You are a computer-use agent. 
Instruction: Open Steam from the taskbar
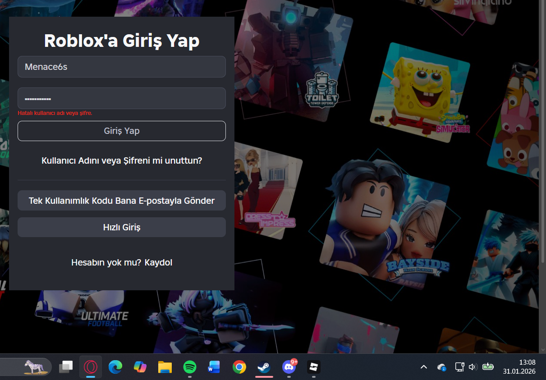click(264, 367)
